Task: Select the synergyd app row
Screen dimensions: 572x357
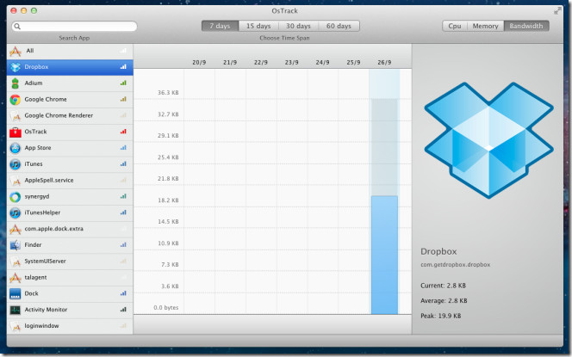Action: pyautogui.click(x=70, y=197)
